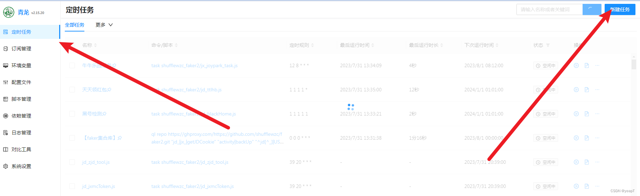Open log icon for jd_zjd_tool.js row
640x196 pixels.
[x=587, y=162]
